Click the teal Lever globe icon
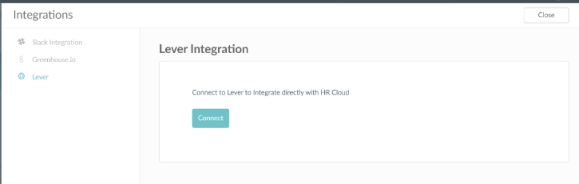Viewport: 579px width, 184px height. pos(21,76)
